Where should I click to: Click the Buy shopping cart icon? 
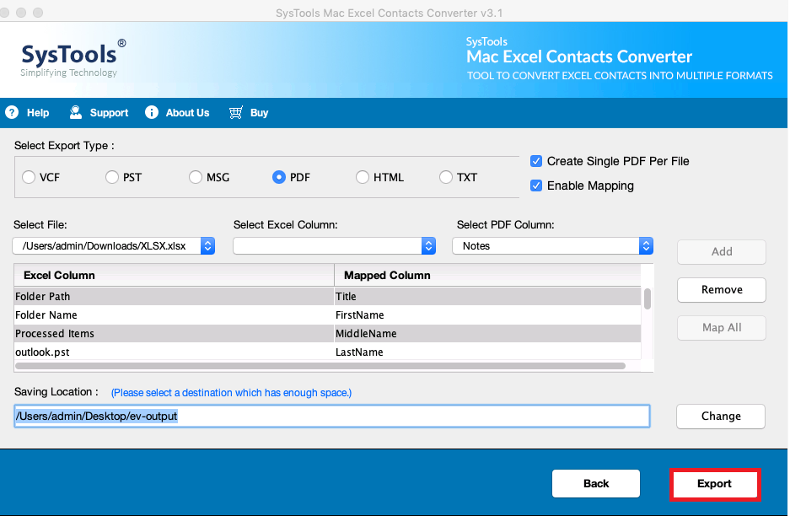236,112
